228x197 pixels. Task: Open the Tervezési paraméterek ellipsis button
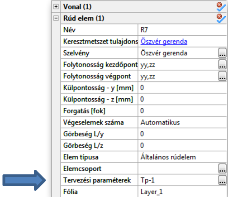click(x=222, y=180)
